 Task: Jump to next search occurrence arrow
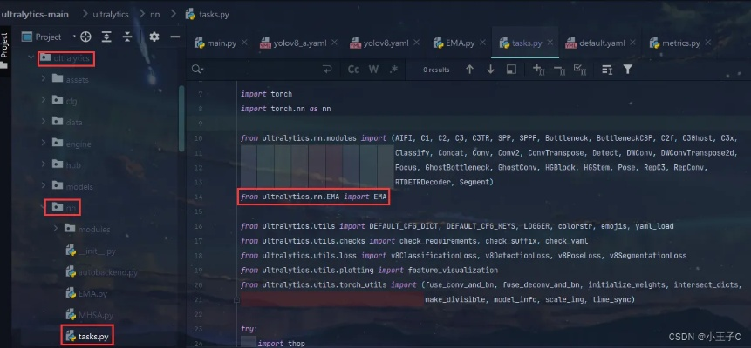(x=490, y=69)
